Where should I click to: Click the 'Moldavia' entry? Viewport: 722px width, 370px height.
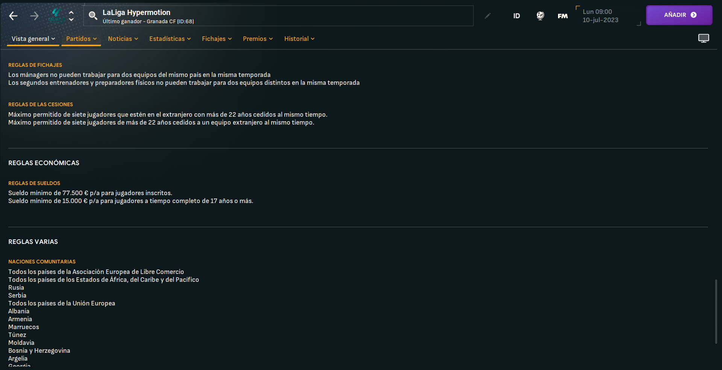coord(21,343)
